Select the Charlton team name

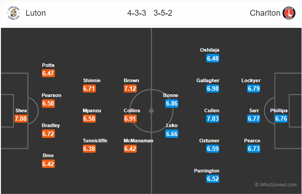click(x=265, y=13)
